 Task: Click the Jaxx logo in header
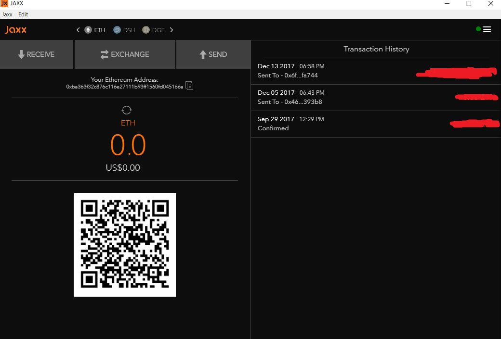(x=16, y=30)
